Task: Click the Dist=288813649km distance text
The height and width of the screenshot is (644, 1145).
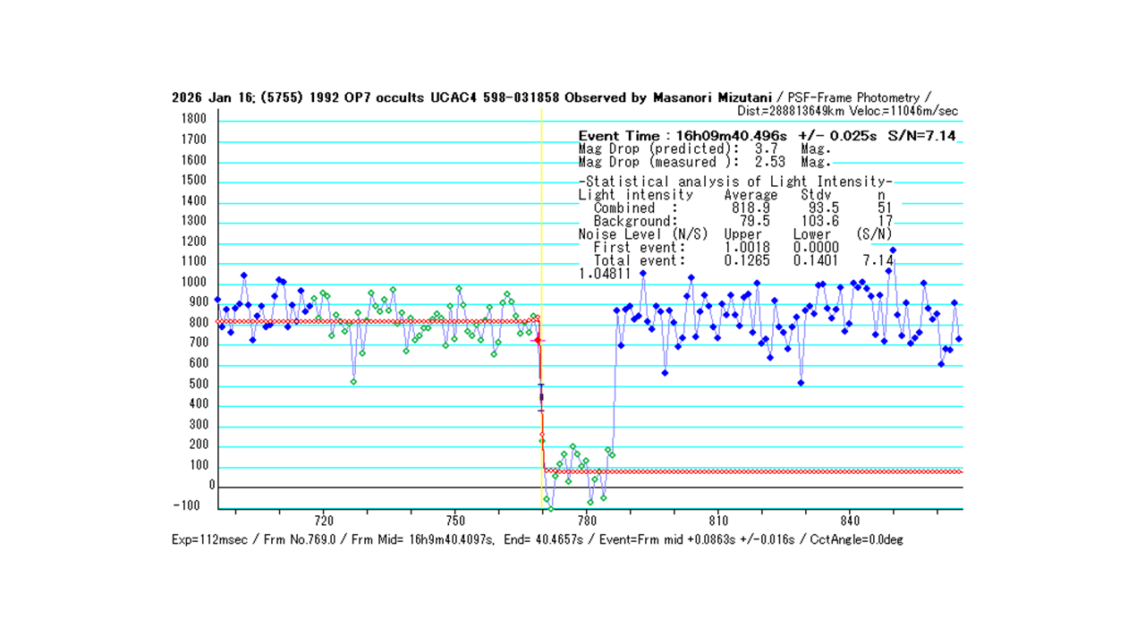Action: tap(792, 111)
